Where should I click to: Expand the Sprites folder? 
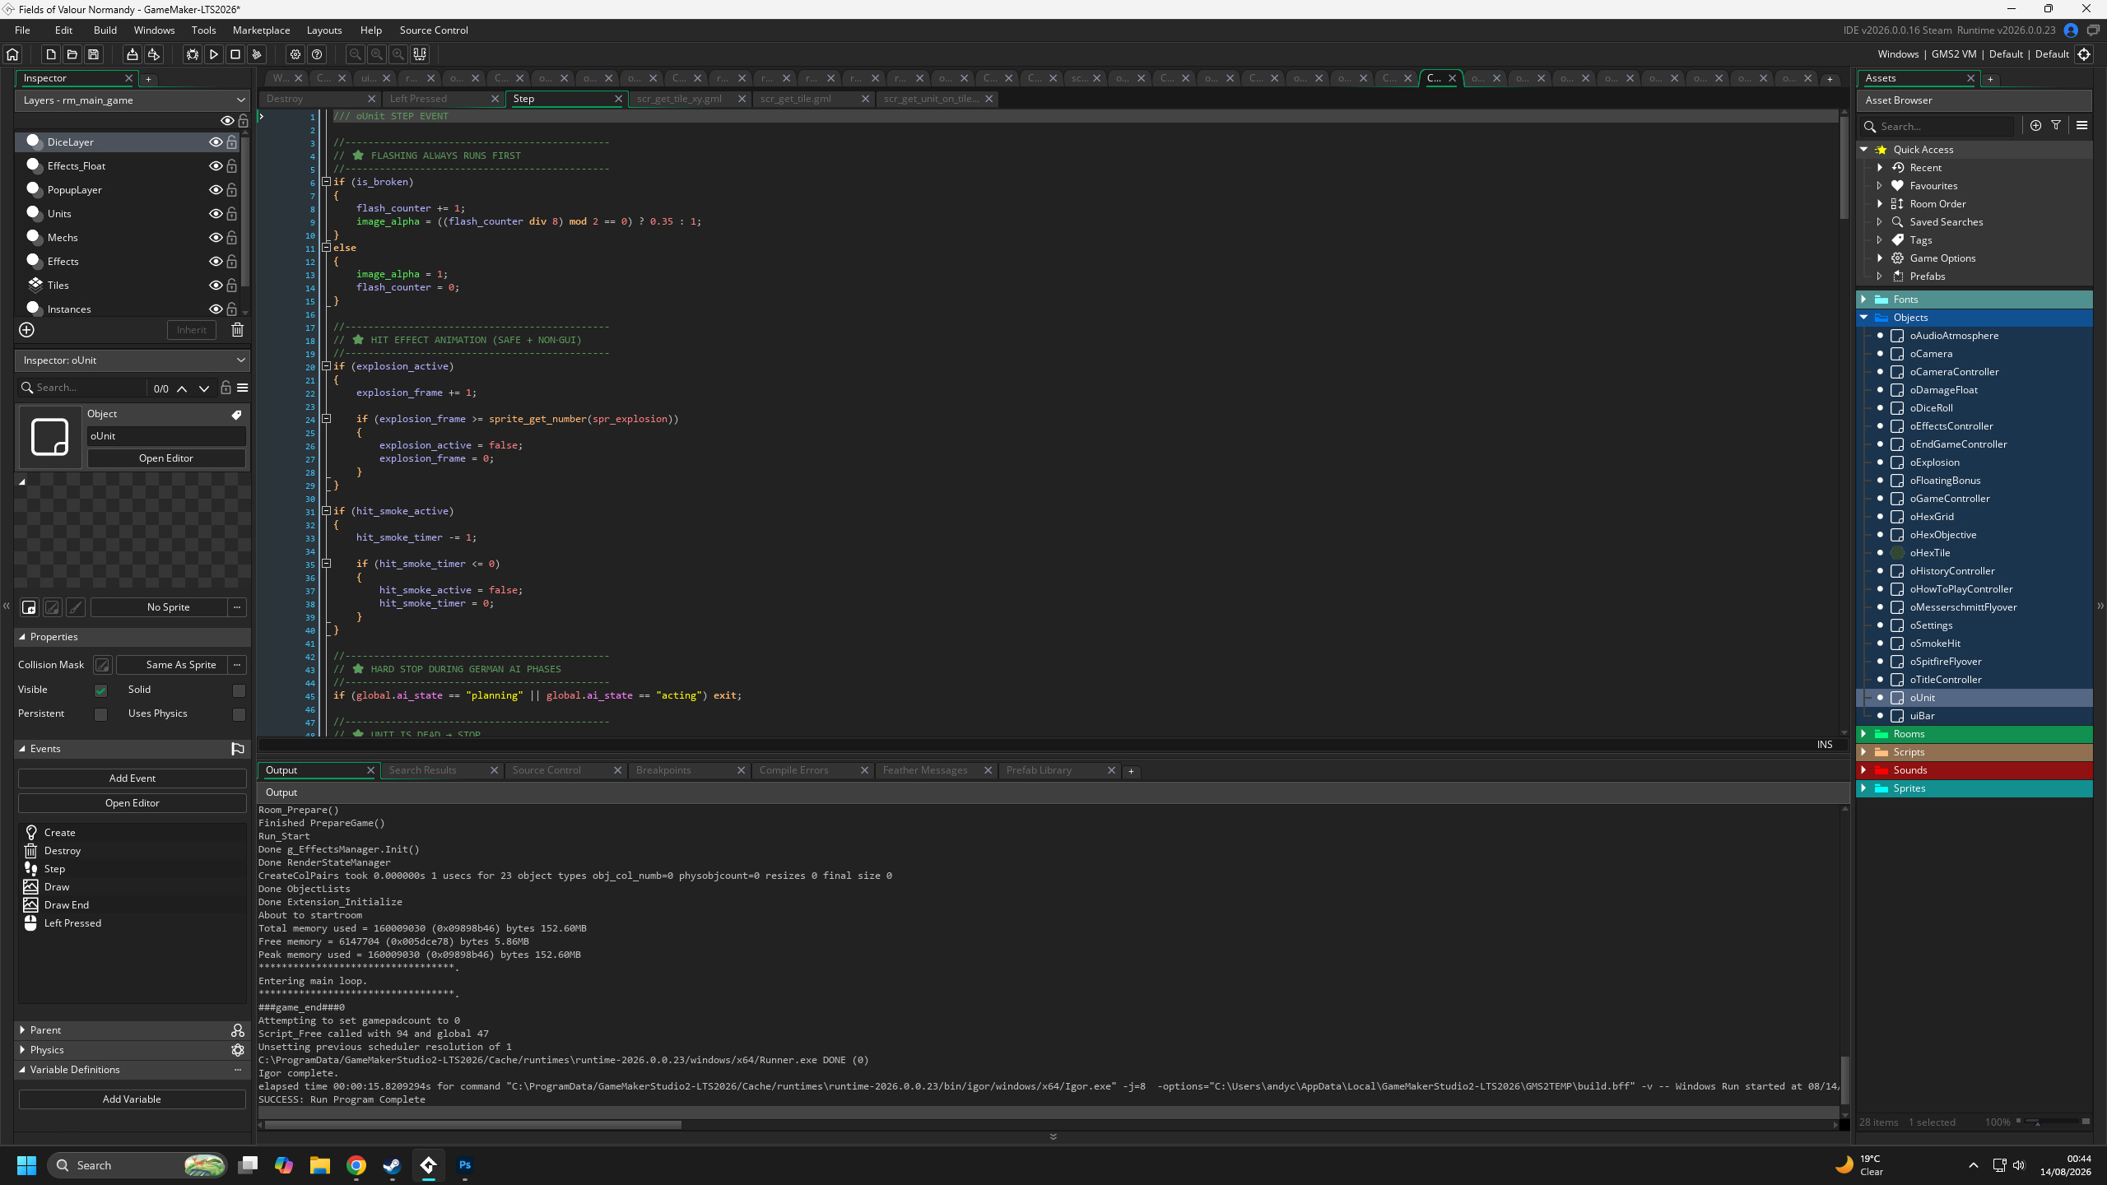pos(1863,788)
